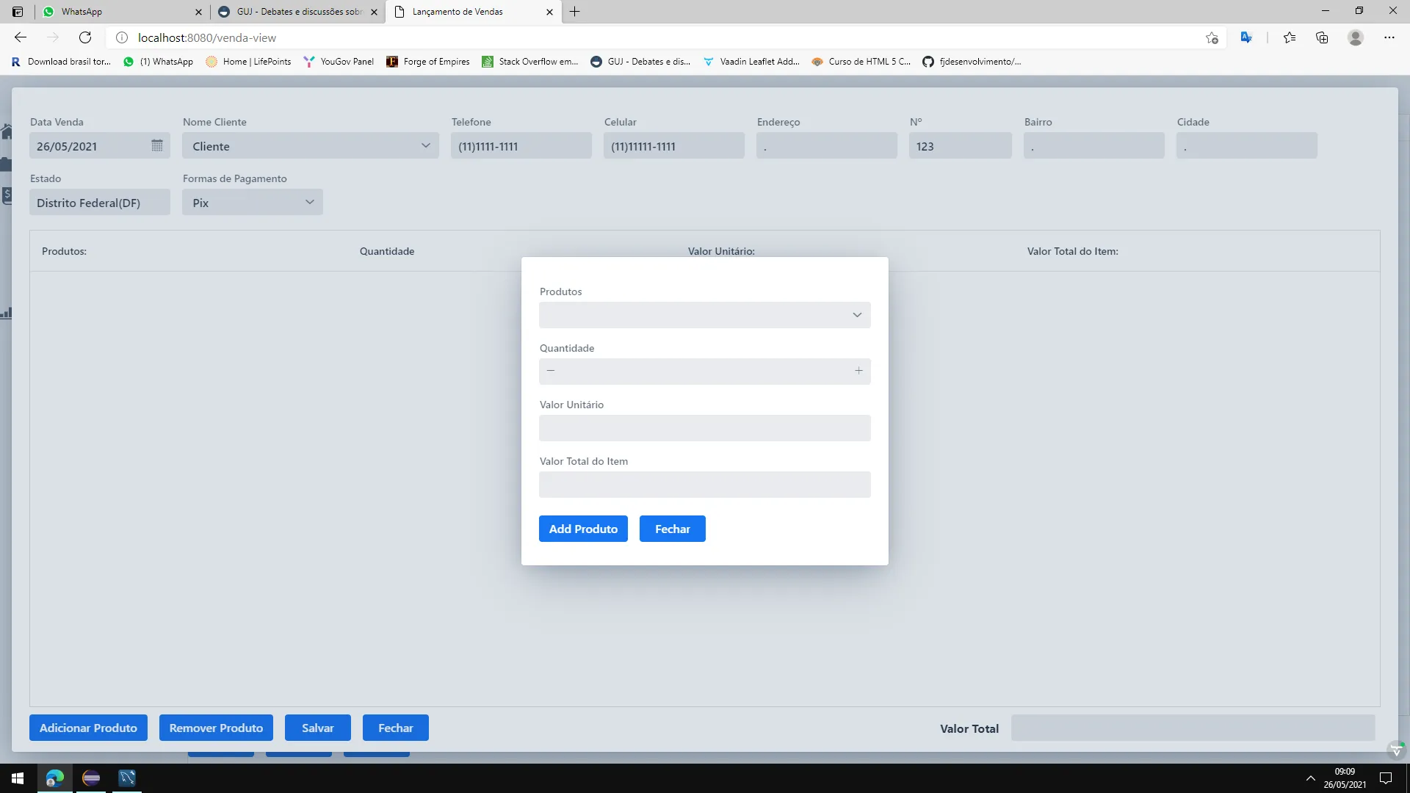Click the Valor Unitário input field
The width and height of the screenshot is (1410, 793).
(704, 428)
